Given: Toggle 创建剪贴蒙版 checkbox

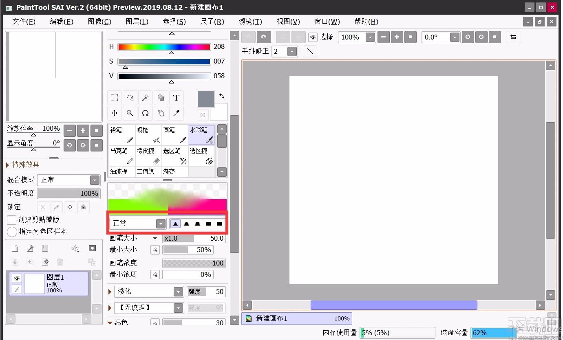Looking at the screenshot, I should pyautogui.click(x=12, y=220).
